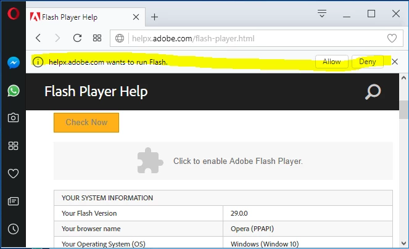Go back to the previous page
The width and height of the screenshot is (409, 249).
pyautogui.click(x=38, y=38)
